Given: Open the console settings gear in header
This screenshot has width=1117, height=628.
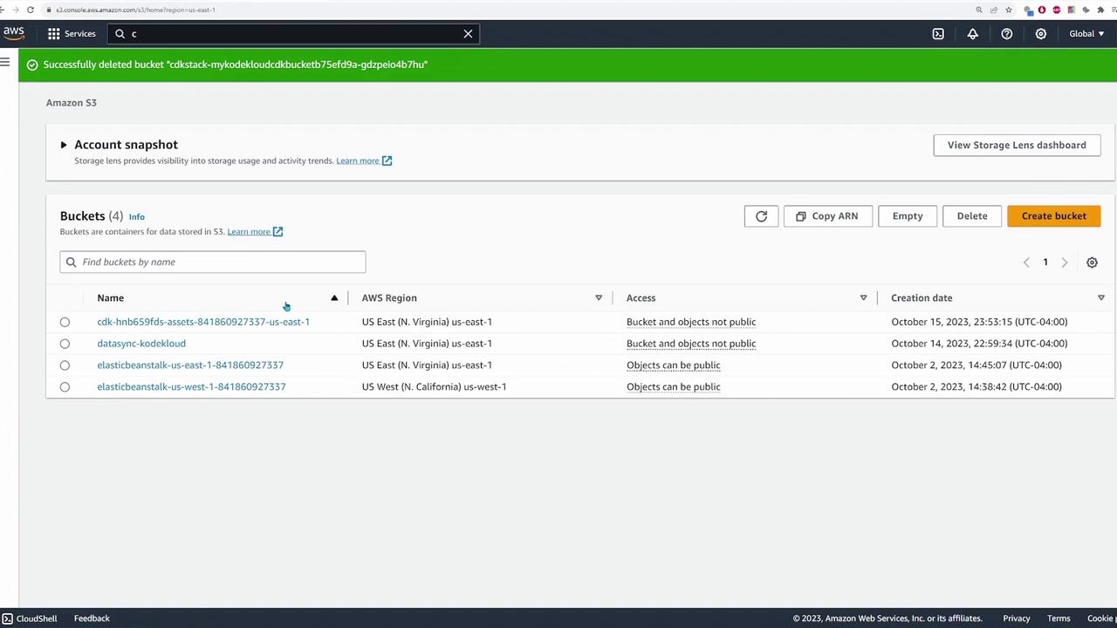Looking at the screenshot, I should [1040, 34].
